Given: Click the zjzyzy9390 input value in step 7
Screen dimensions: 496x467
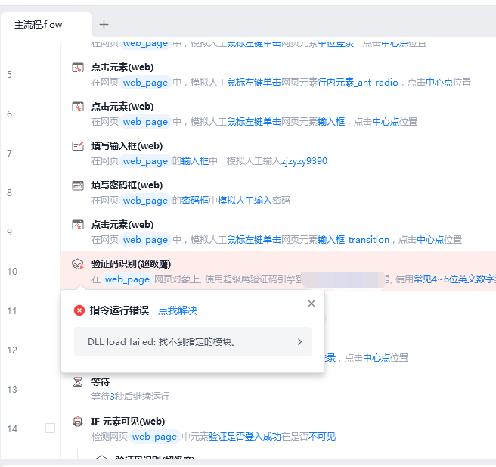Looking at the screenshot, I should coord(304,161).
